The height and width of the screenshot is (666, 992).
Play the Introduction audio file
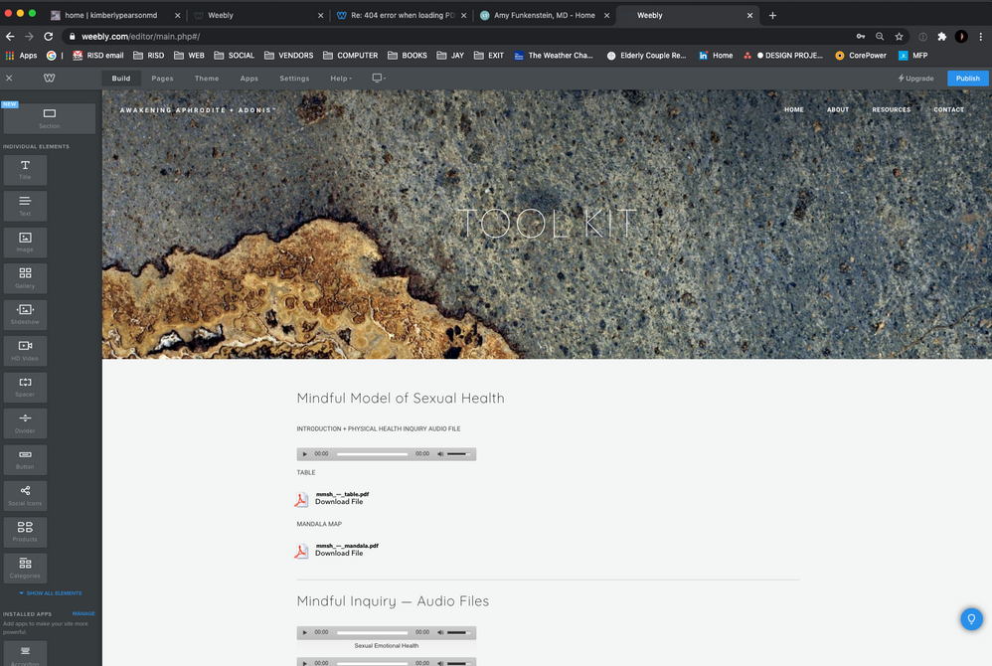(304, 454)
